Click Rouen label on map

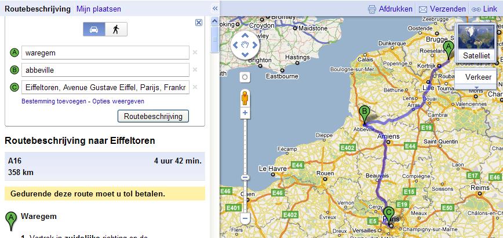pyautogui.click(x=325, y=173)
